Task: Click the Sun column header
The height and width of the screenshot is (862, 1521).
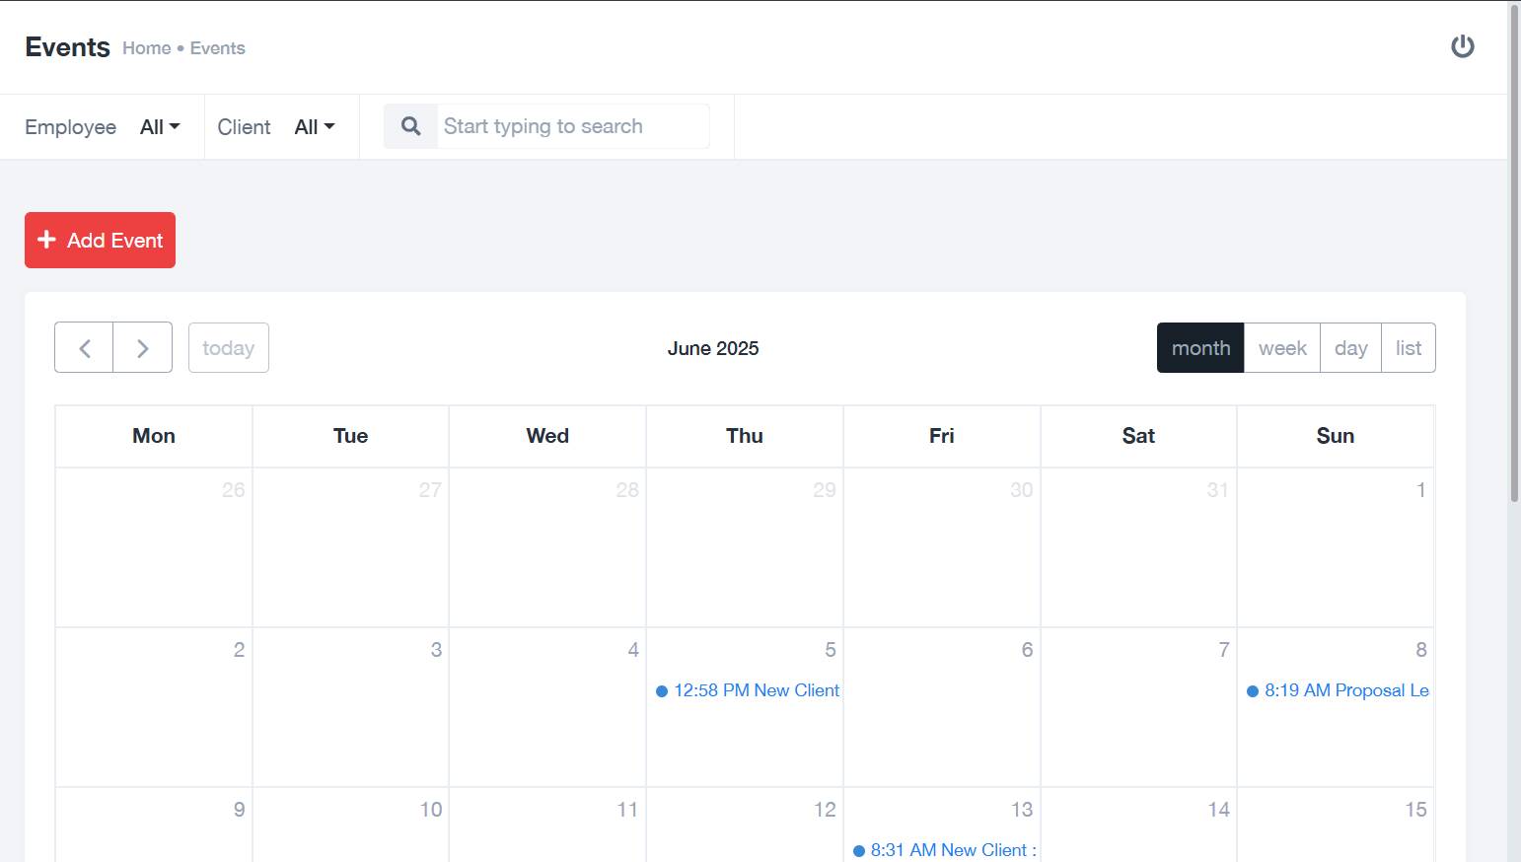Action: 1336,436
